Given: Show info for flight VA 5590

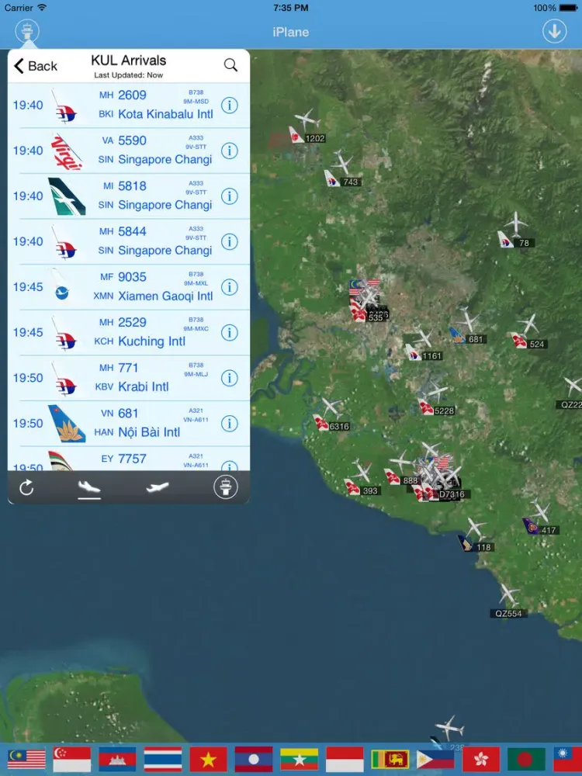Looking at the screenshot, I should 229,151.
